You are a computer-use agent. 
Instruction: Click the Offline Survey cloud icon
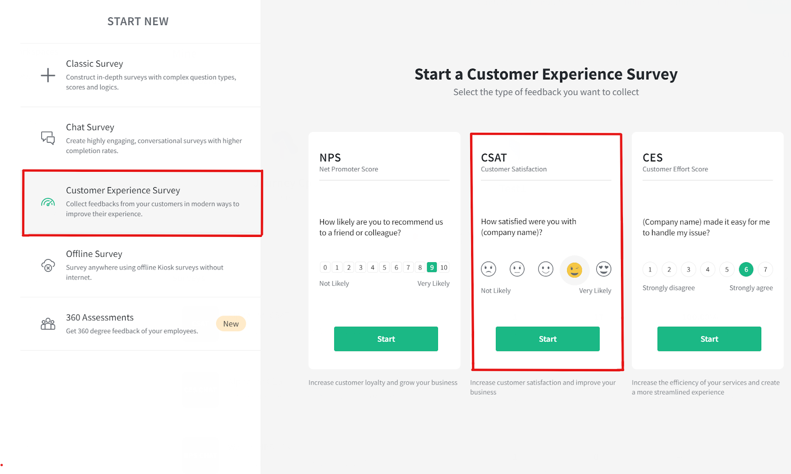[x=48, y=265]
